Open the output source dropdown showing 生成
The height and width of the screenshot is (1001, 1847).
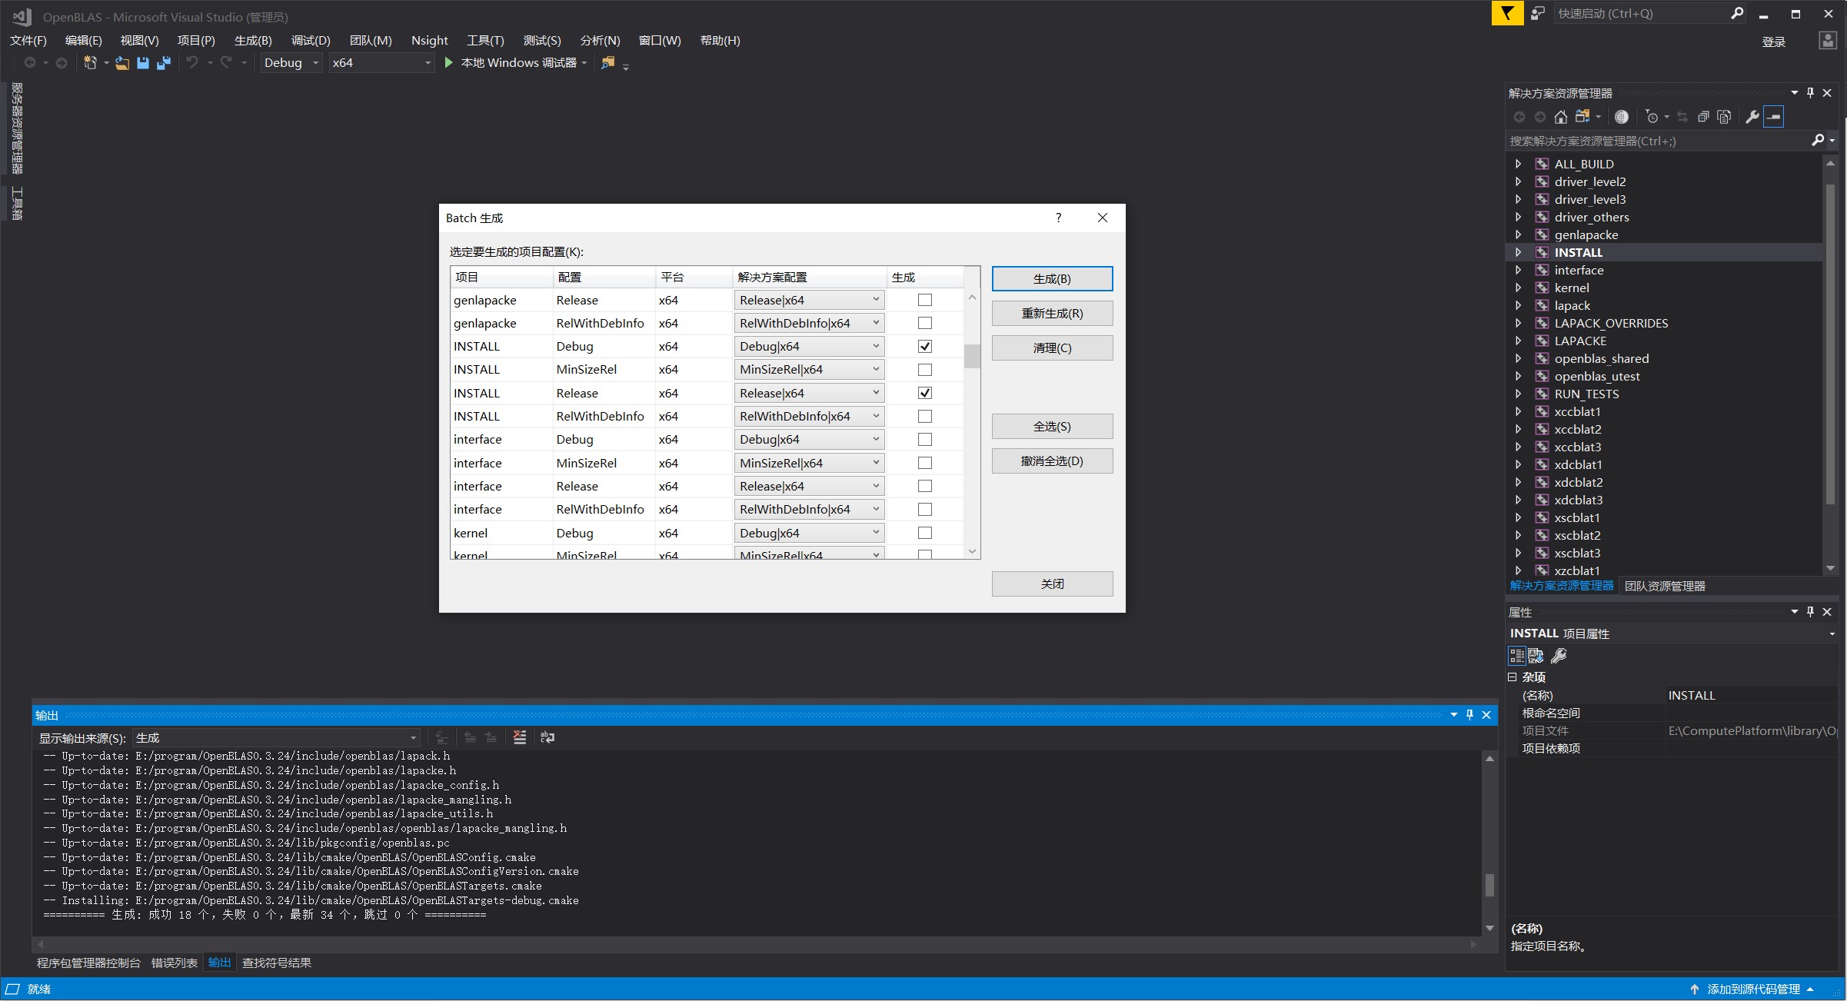point(276,738)
